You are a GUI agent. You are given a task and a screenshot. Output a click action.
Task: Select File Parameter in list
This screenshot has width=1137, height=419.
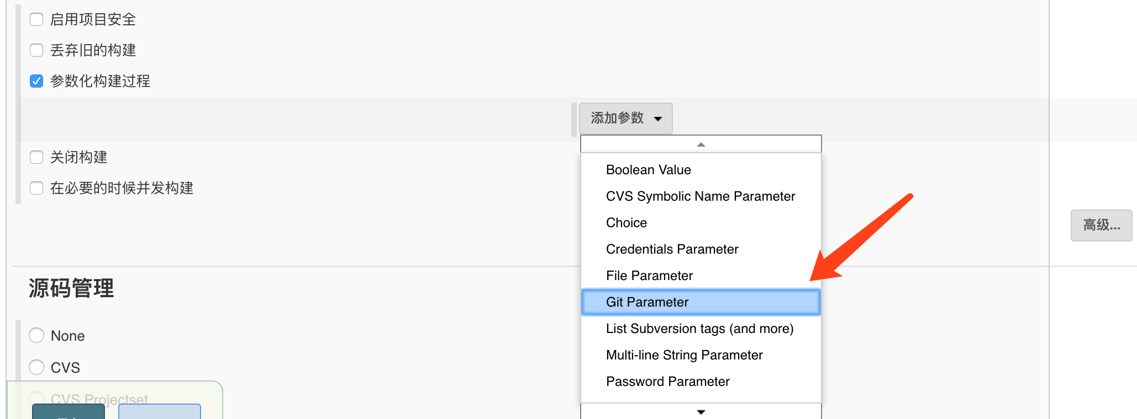coord(649,276)
